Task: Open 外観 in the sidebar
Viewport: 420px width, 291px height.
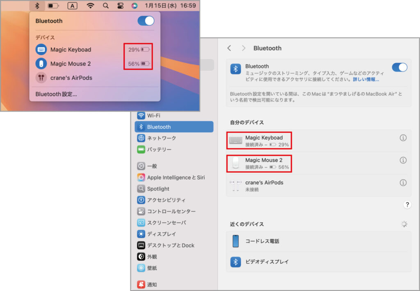Action: (174, 257)
